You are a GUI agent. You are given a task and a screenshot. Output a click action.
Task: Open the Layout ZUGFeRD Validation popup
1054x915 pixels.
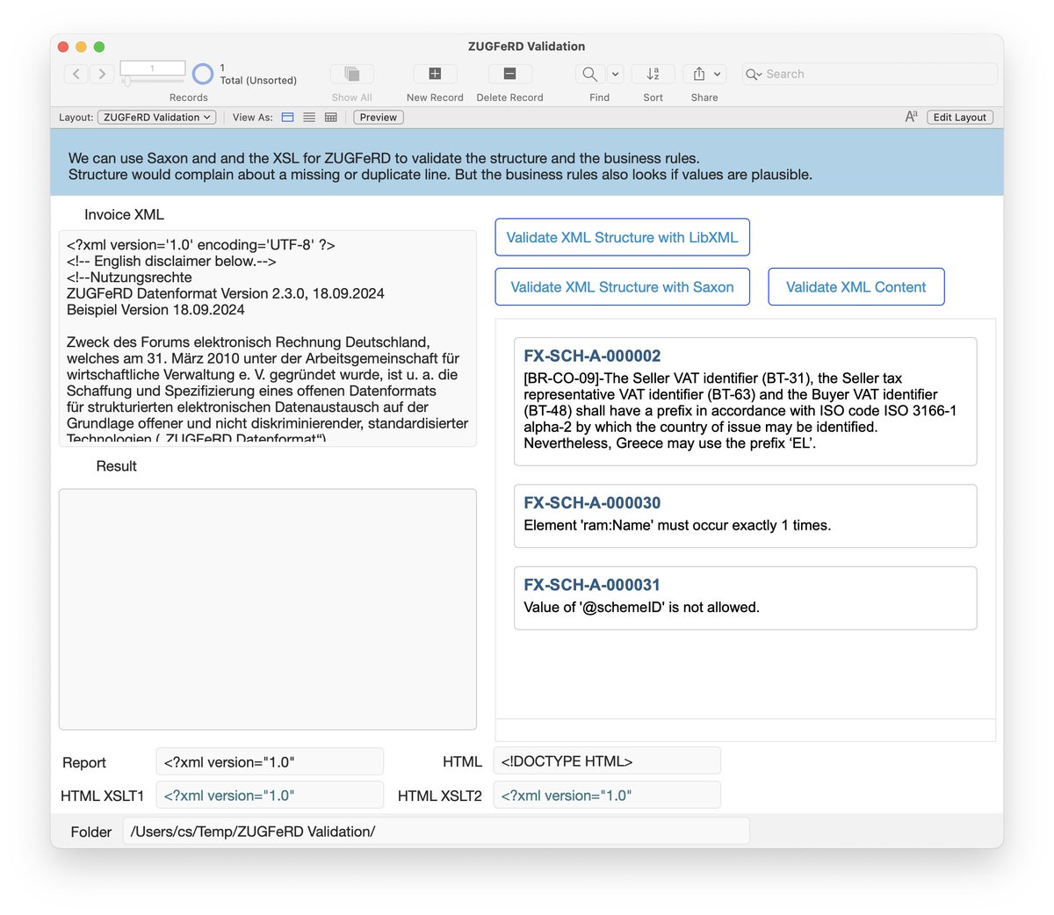157,117
